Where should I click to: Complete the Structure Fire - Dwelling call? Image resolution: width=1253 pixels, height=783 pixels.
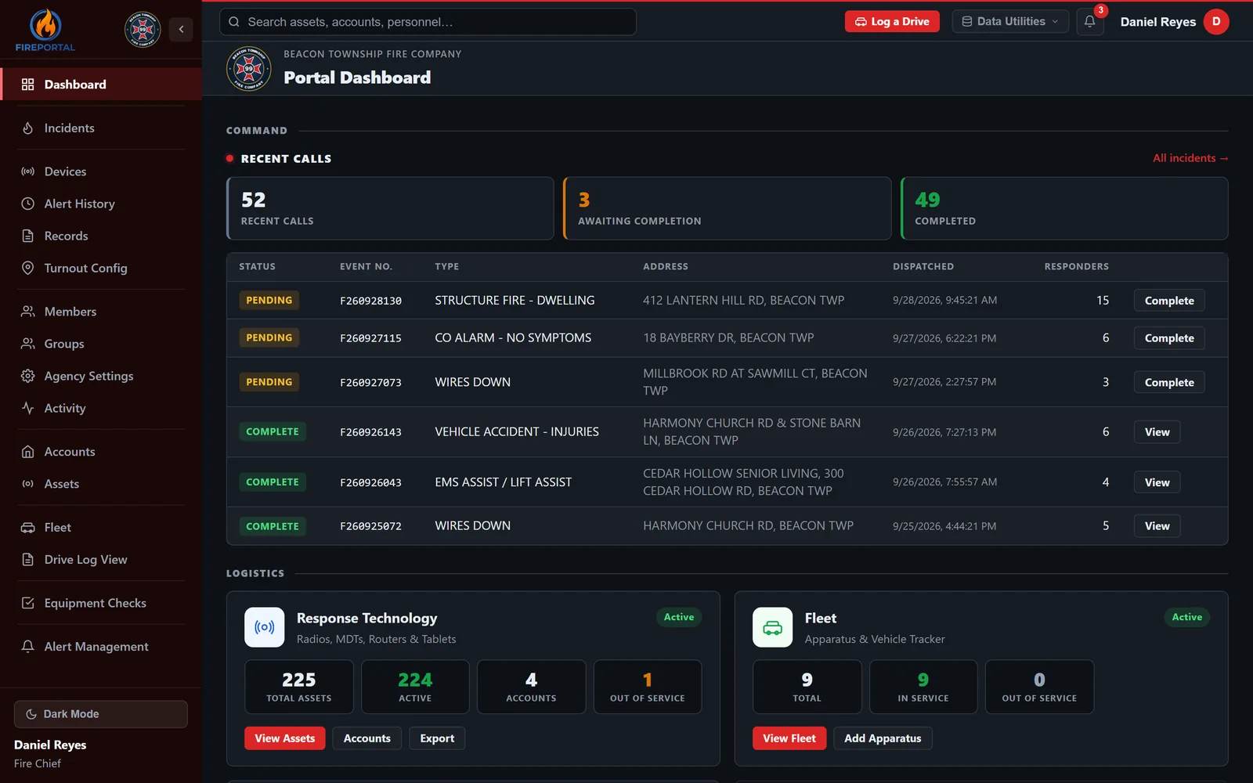[x=1169, y=301]
